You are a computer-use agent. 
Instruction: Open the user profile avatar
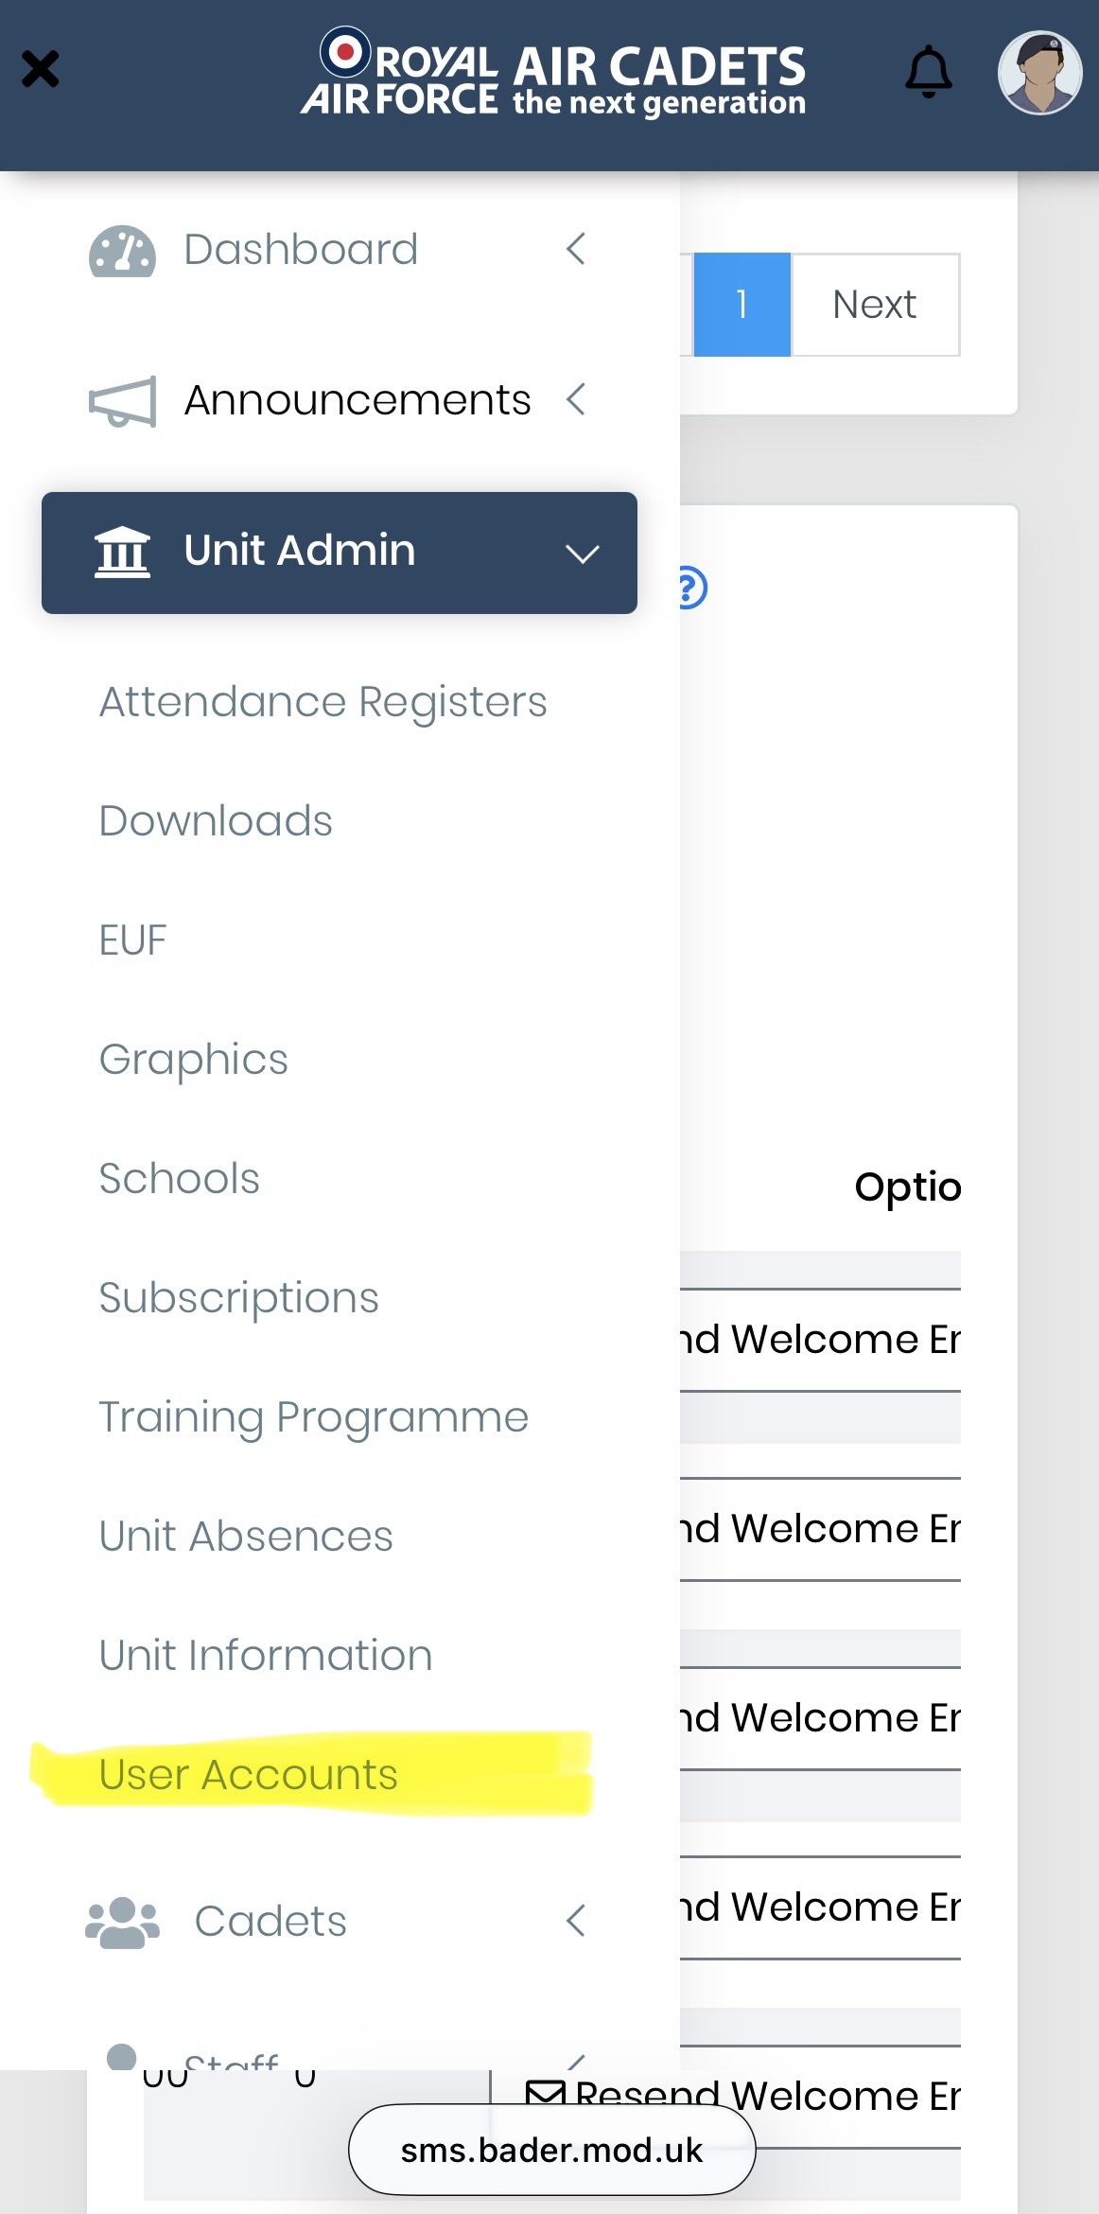1039,73
